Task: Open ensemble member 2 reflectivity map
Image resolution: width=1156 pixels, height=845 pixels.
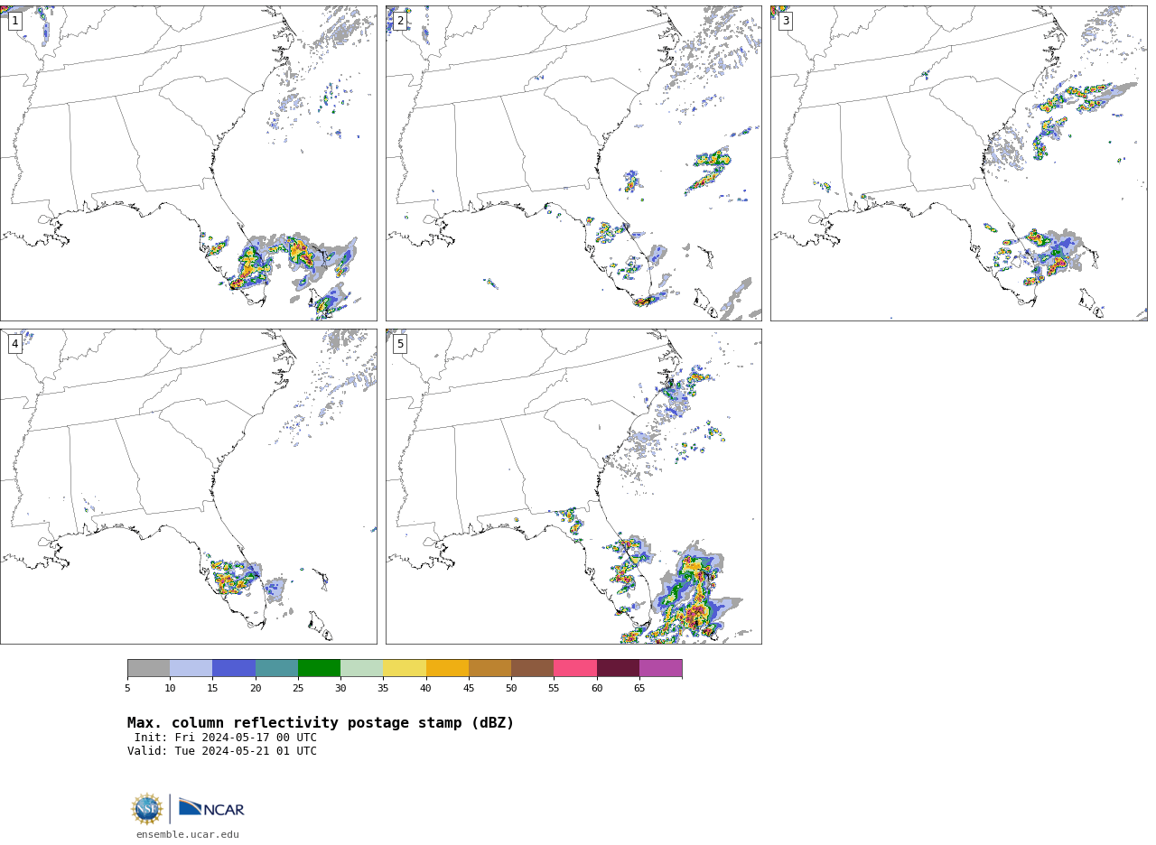Action: point(573,163)
